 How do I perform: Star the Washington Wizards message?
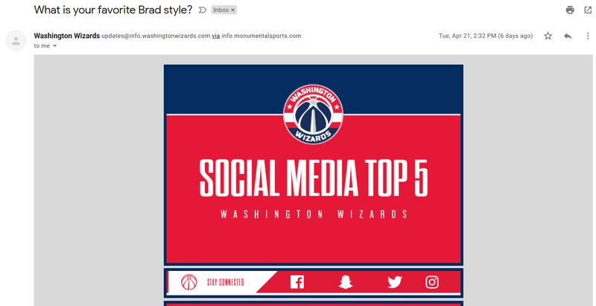[x=548, y=36]
